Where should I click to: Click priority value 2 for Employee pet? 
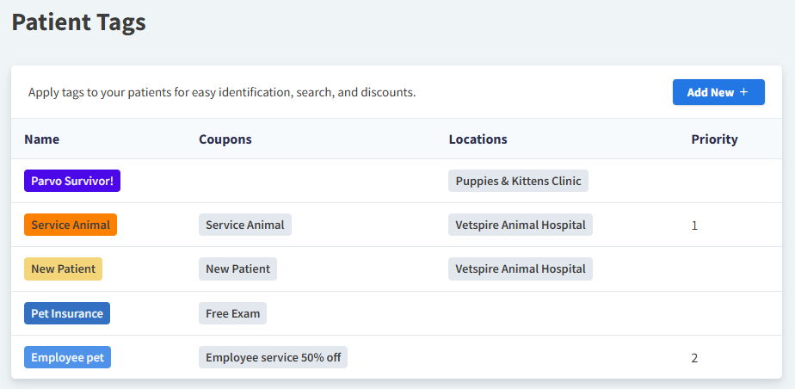click(694, 358)
